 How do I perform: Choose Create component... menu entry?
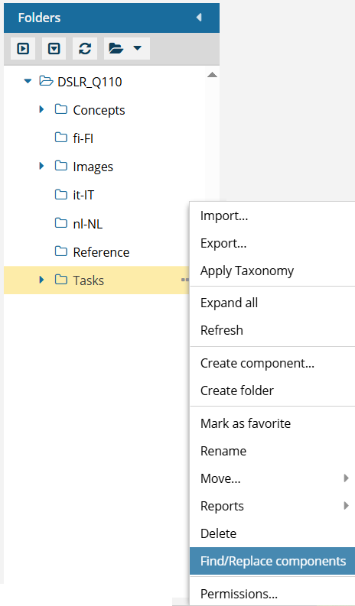(272, 363)
